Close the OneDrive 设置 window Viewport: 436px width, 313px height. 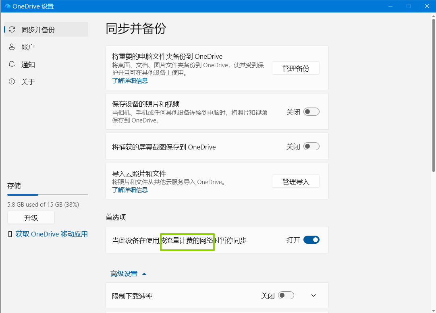427,6
